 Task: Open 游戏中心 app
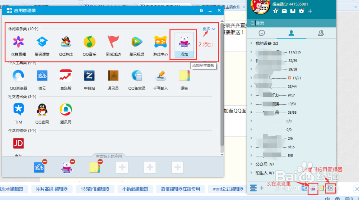point(160,42)
